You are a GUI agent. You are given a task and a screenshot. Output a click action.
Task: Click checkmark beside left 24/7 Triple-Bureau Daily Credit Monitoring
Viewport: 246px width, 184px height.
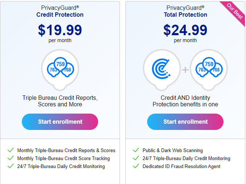[11, 166]
